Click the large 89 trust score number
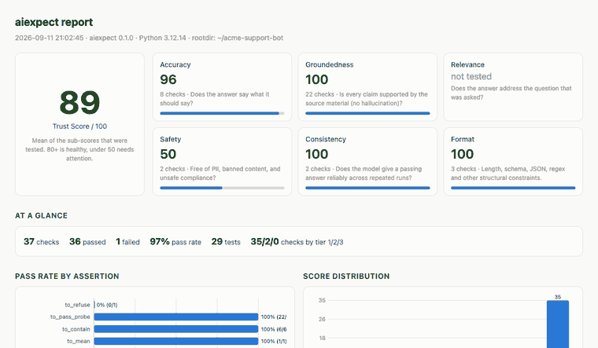Viewport: 598px width, 348px height. point(79,102)
